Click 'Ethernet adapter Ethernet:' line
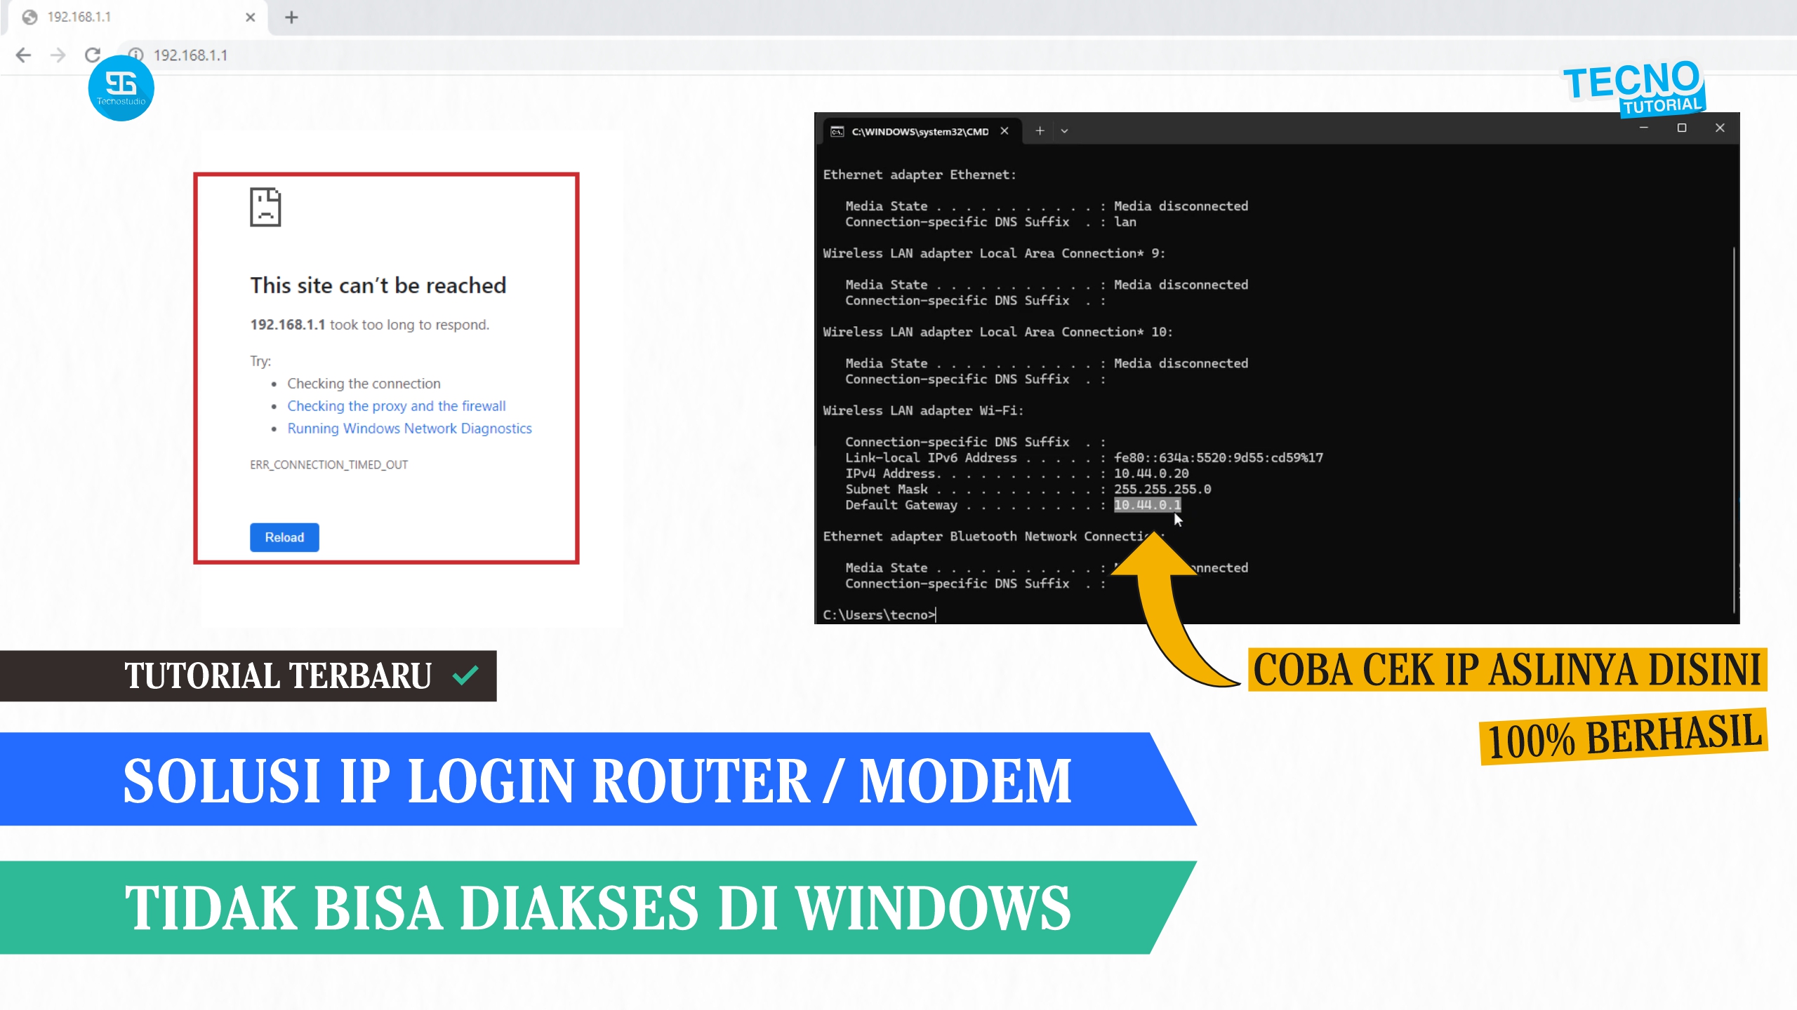The image size is (1797, 1010). tap(920, 175)
